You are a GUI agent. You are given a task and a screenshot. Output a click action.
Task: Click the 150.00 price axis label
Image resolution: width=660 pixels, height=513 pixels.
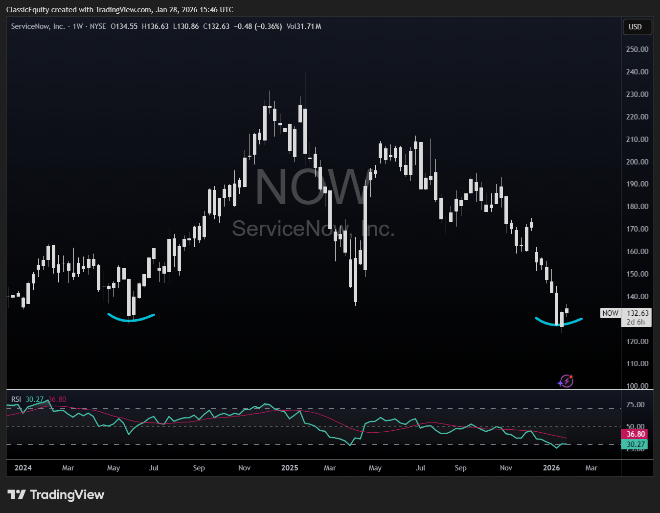tap(637, 274)
